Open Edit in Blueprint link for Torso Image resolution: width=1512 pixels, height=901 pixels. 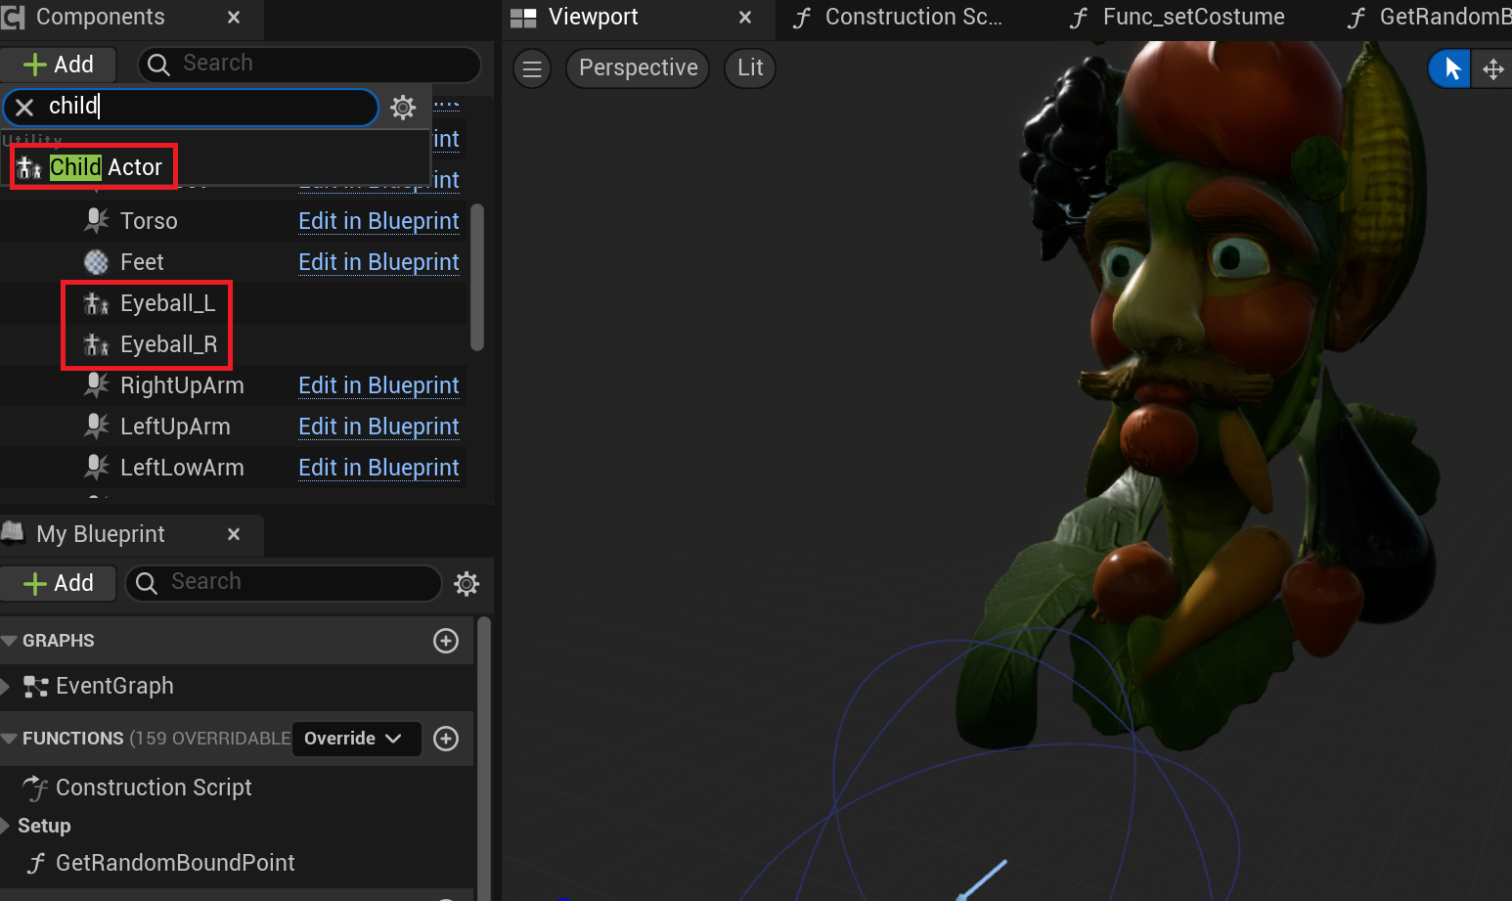click(x=378, y=221)
